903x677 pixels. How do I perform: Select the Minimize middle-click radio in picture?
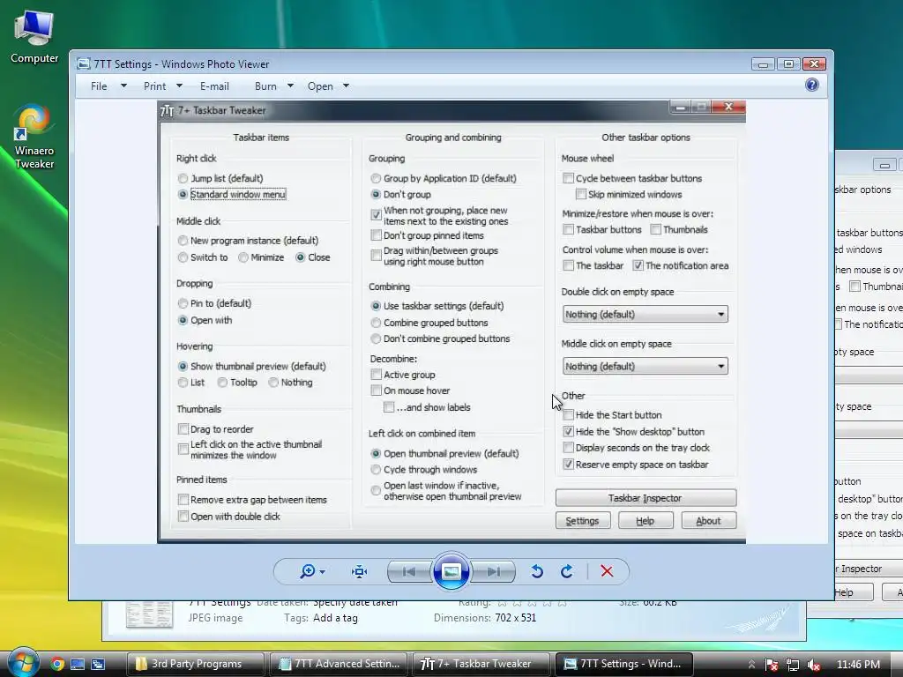243,257
